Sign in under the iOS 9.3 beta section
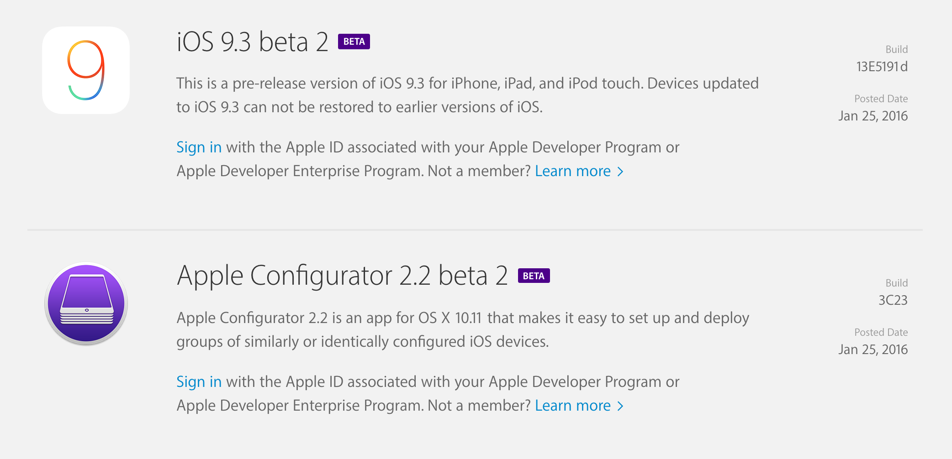 tap(199, 147)
